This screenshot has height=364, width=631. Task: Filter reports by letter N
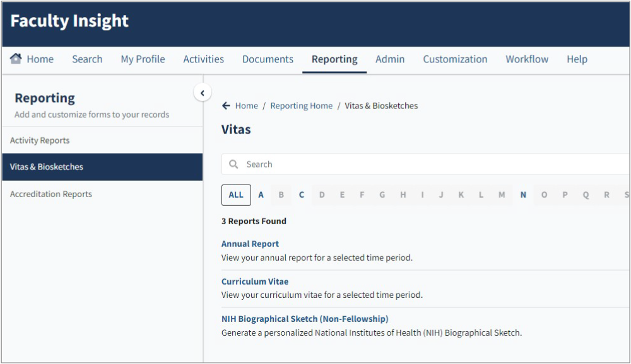[523, 195]
